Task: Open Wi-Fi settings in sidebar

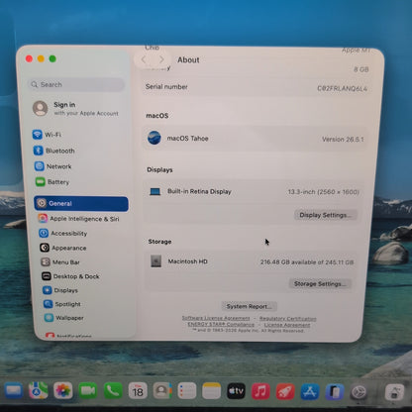Action: (47, 135)
